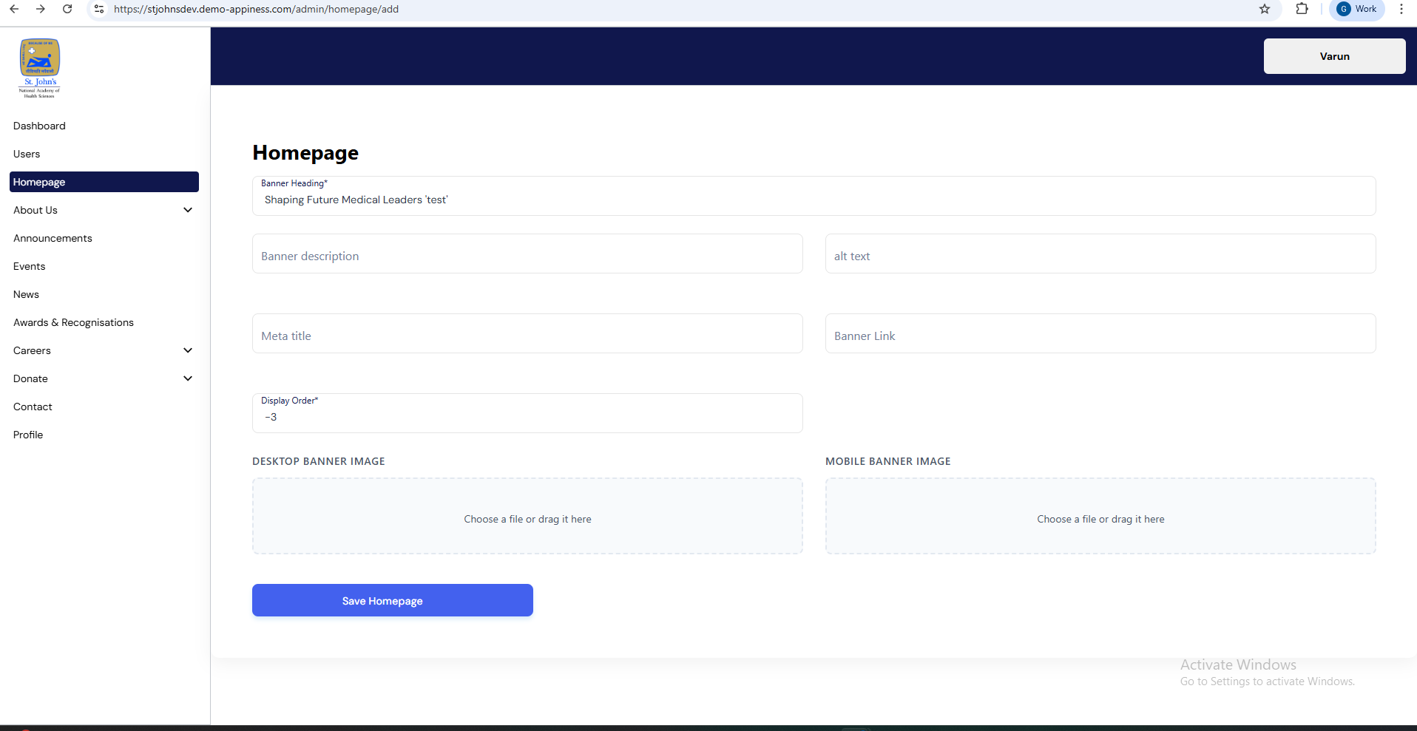Open Awards & Recognisations section
Image resolution: width=1417 pixels, height=731 pixels.
(x=73, y=322)
